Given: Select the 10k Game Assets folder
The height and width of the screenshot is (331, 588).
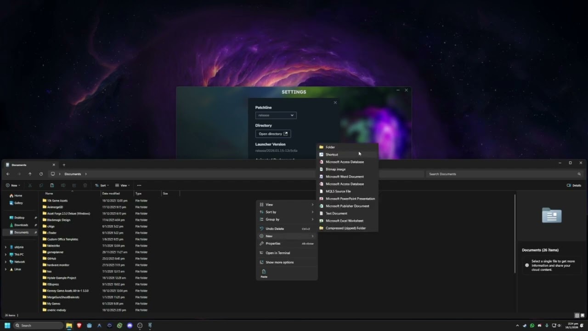Looking at the screenshot, I should click(57, 200).
